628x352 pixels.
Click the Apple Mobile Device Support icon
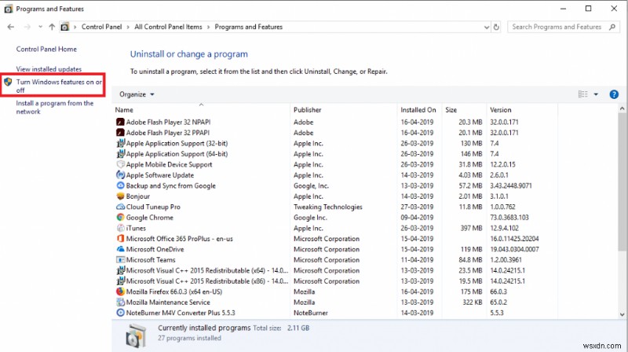(x=120, y=164)
